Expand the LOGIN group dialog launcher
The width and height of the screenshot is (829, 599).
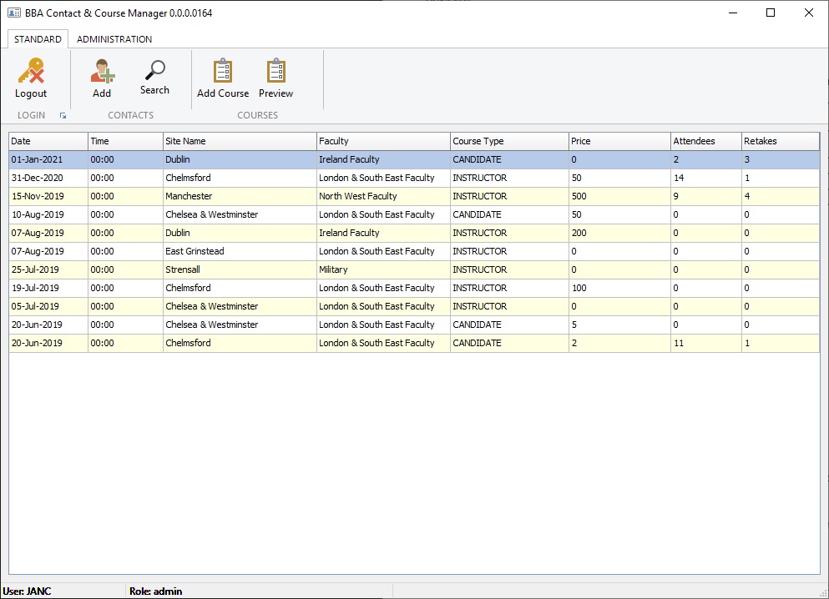pos(63,116)
